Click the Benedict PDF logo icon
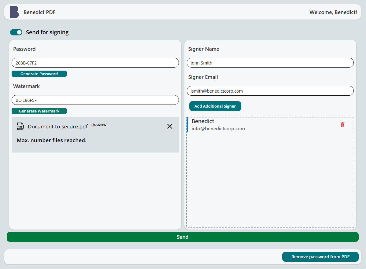The height and width of the screenshot is (269, 366). [x=14, y=12]
